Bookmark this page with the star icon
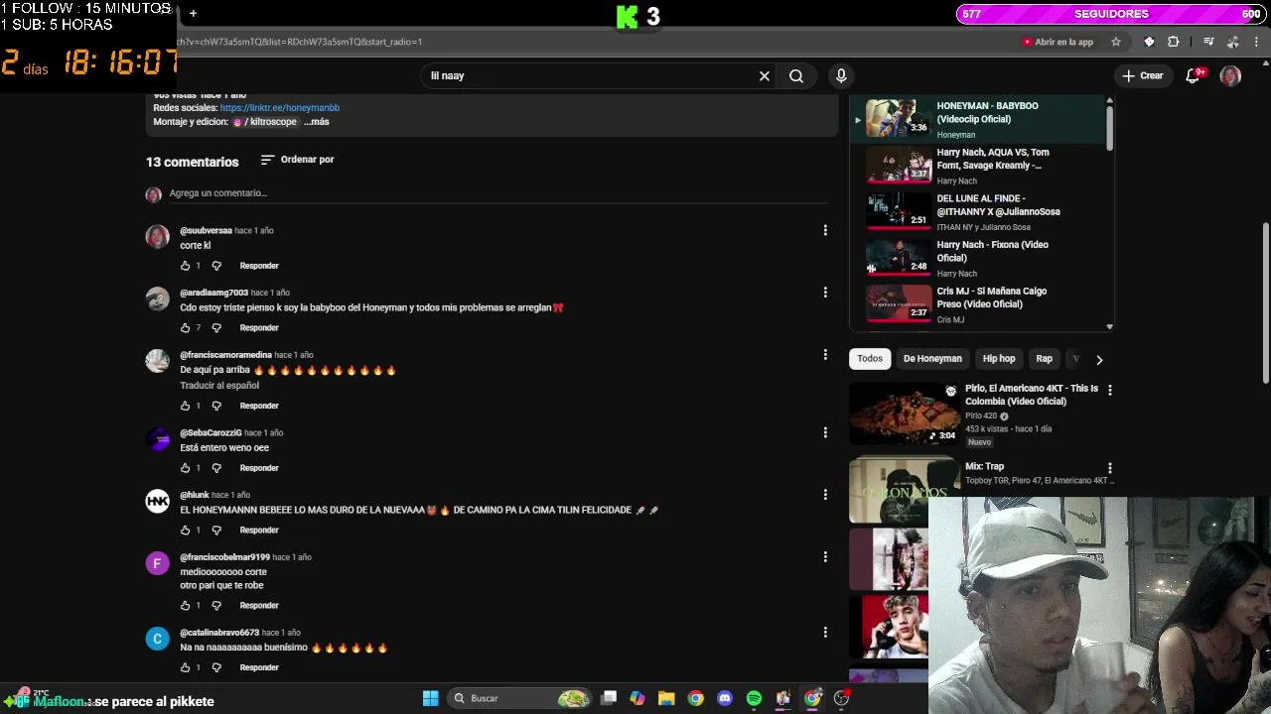Screen dimensions: 1271x714 pos(1116,42)
